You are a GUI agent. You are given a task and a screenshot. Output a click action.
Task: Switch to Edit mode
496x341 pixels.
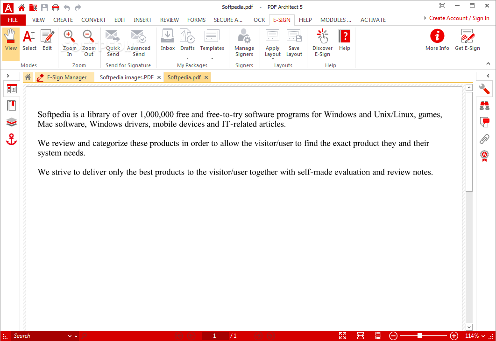[x=47, y=40]
